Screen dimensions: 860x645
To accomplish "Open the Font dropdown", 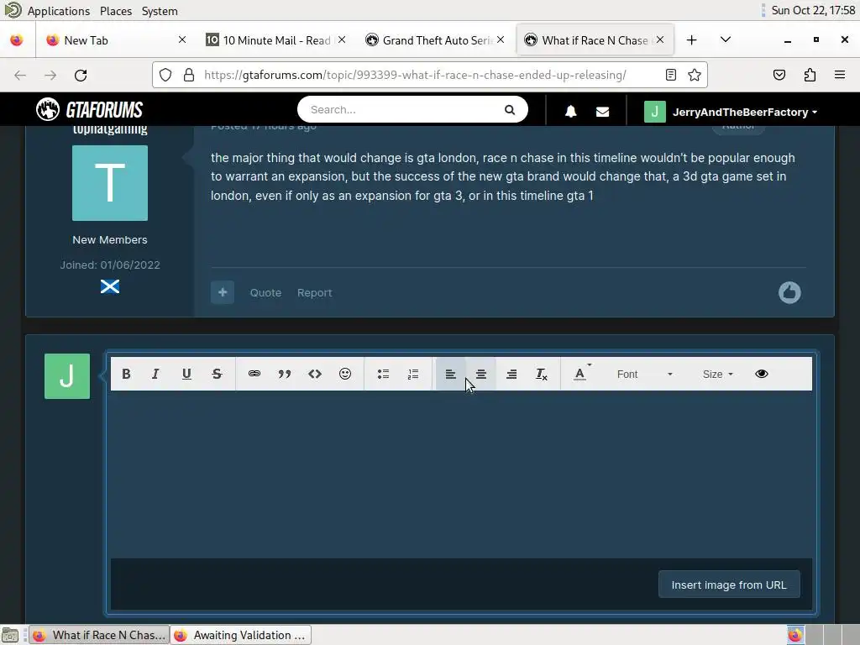I will coord(644,374).
